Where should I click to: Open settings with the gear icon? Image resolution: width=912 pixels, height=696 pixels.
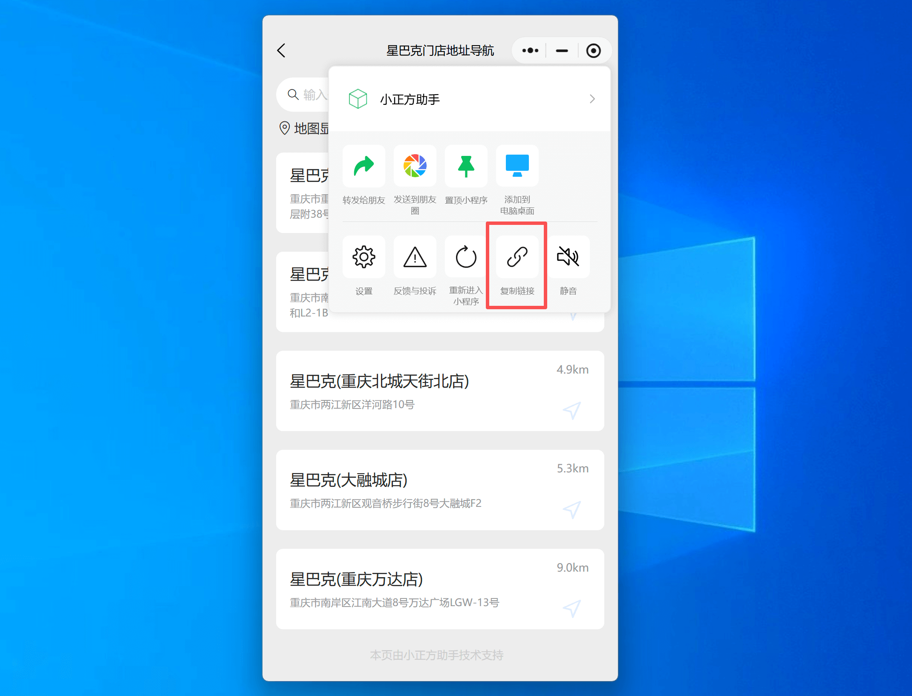[364, 257]
